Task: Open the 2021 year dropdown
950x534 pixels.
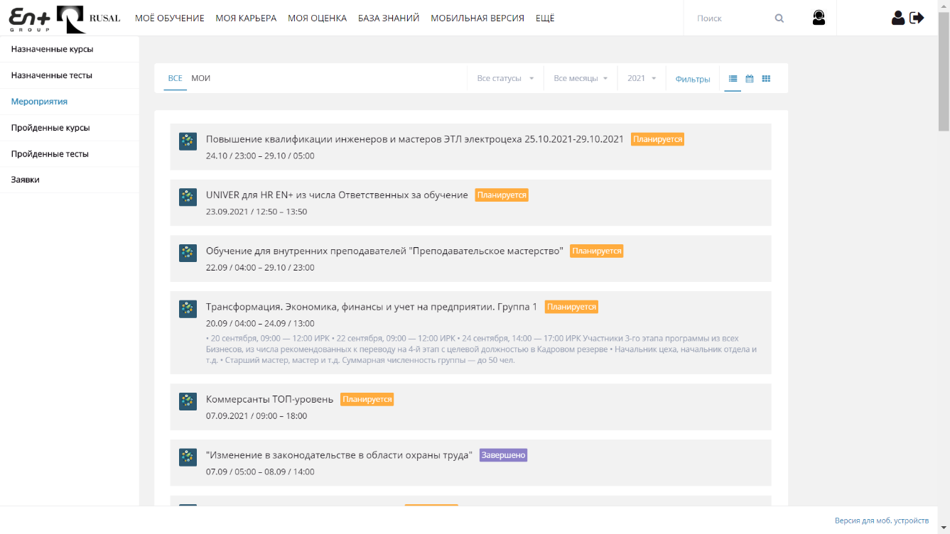Action: point(642,79)
